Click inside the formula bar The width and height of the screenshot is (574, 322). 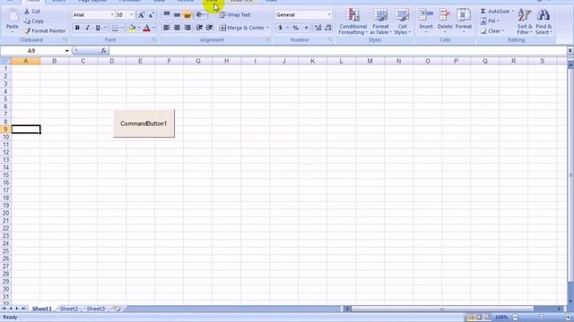(x=337, y=51)
